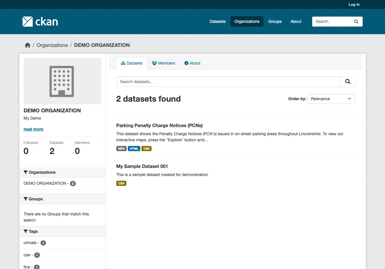Screen dimensions: 385x269
Task: Open the Groups nav menu item
Action: [x=275, y=21]
